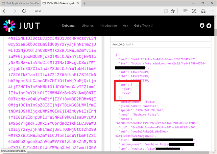Click the JWT wordmark text

pos(30,26)
